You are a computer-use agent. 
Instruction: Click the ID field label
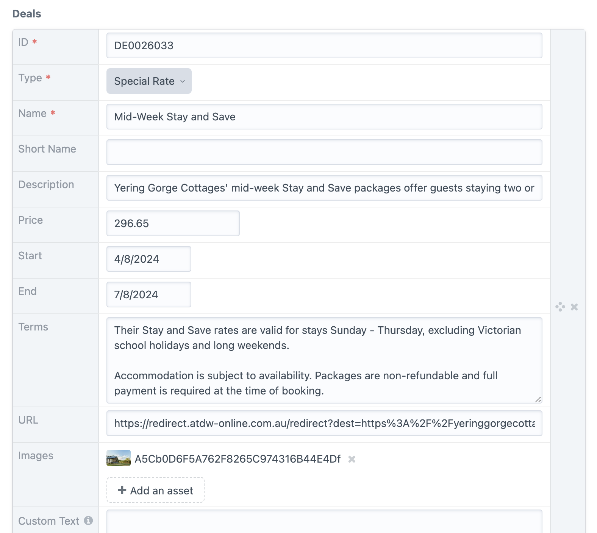pos(23,42)
